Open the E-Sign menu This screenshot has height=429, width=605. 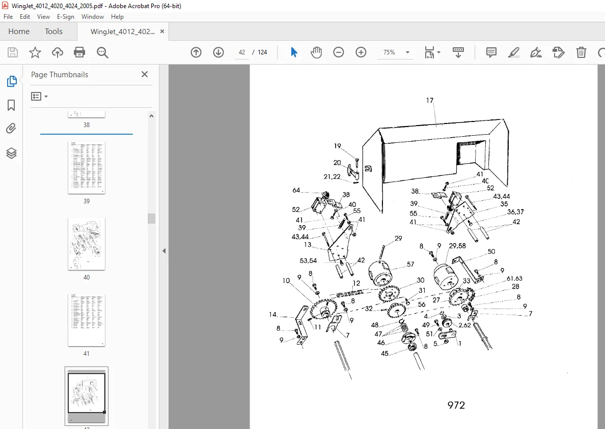point(65,17)
